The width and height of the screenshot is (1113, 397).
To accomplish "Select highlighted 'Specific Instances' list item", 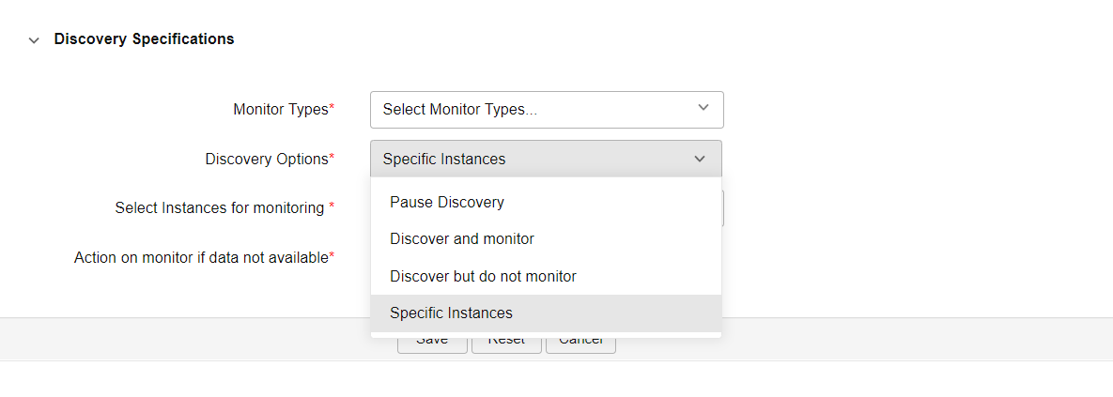I will 451,313.
